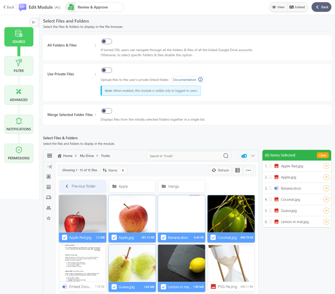Open the Name sort dropdown
Viewport: 335px width, 294px height.
pos(114,170)
